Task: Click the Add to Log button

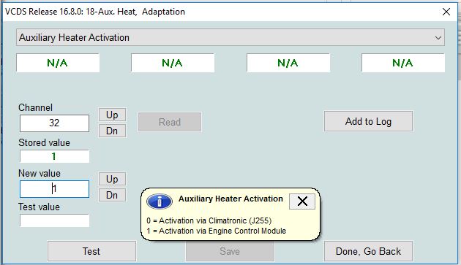Action: pos(368,121)
